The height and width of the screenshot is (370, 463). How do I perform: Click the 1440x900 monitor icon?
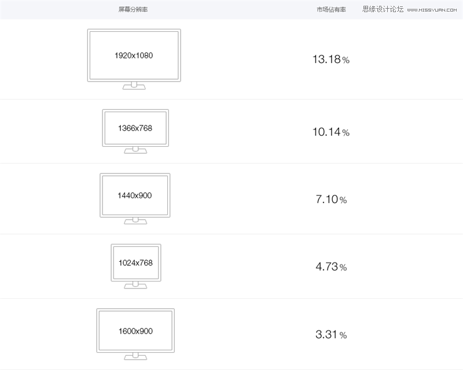[x=135, y=198]
